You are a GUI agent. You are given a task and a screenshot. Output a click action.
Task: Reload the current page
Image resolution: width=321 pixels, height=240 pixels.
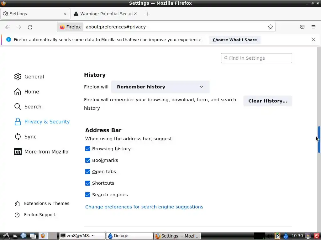point(30,27)
